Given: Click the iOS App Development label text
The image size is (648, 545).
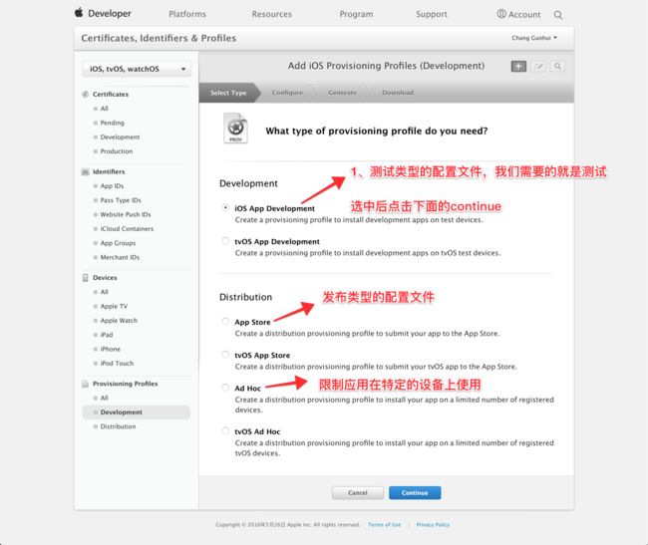Looking at the screenshot, I should tap(274, 208).
